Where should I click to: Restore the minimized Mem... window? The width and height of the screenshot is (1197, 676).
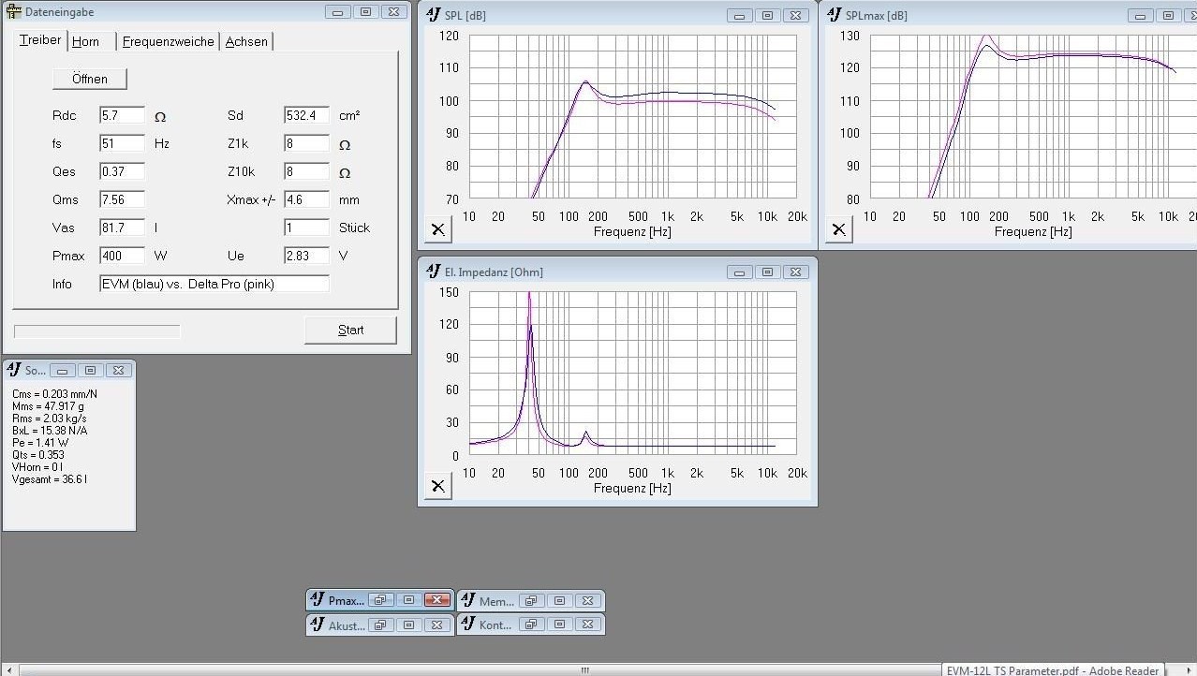pos(530,600)
